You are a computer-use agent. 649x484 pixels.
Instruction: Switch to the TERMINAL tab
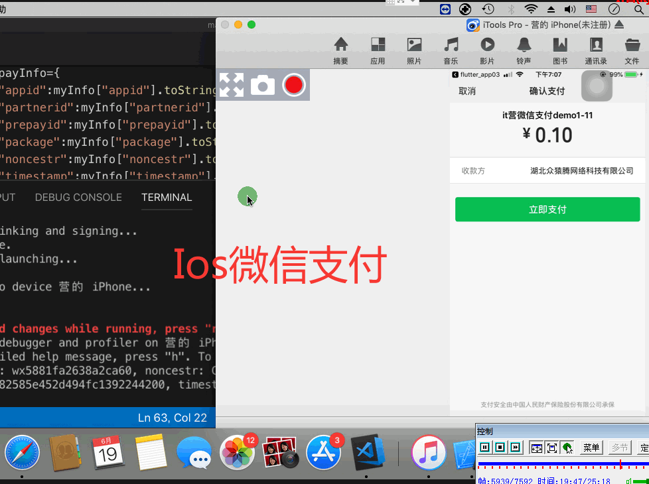tap(167, 198)
